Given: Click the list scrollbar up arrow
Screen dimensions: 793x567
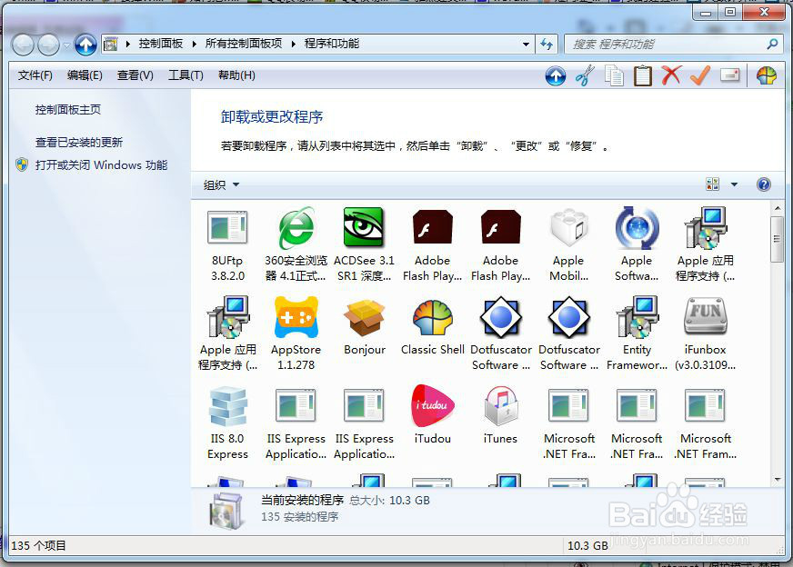Looking at the screenshot, I should point(778,208).
